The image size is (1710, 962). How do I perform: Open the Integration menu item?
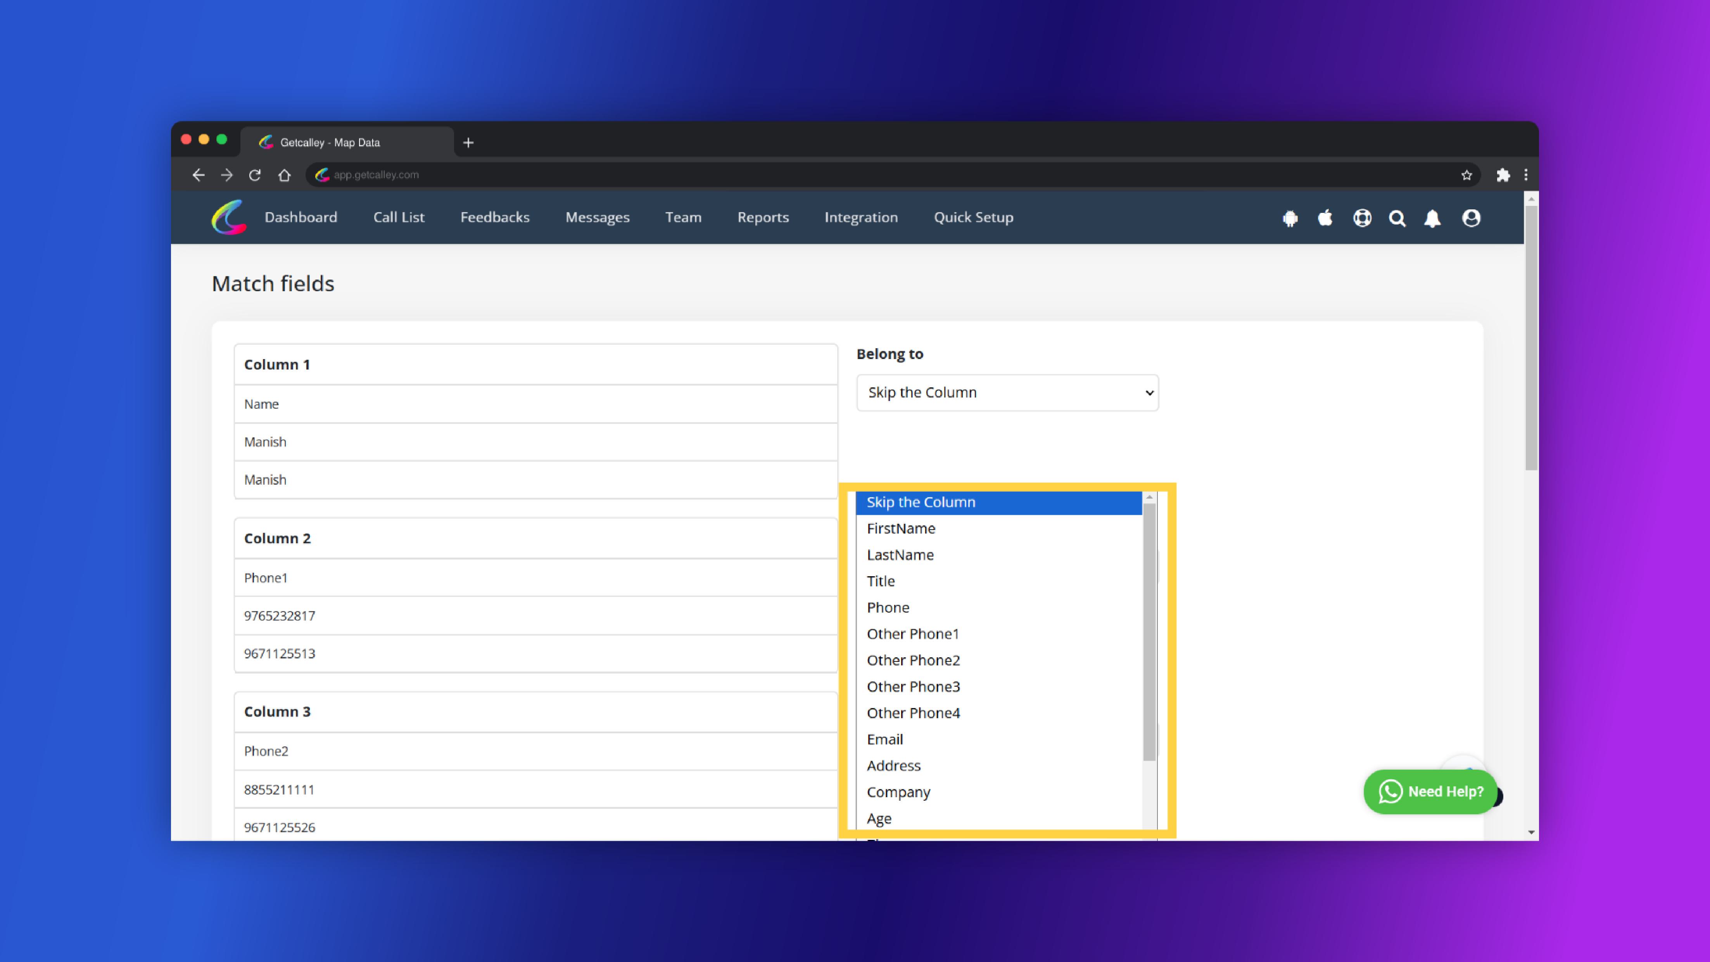(861, 217)
